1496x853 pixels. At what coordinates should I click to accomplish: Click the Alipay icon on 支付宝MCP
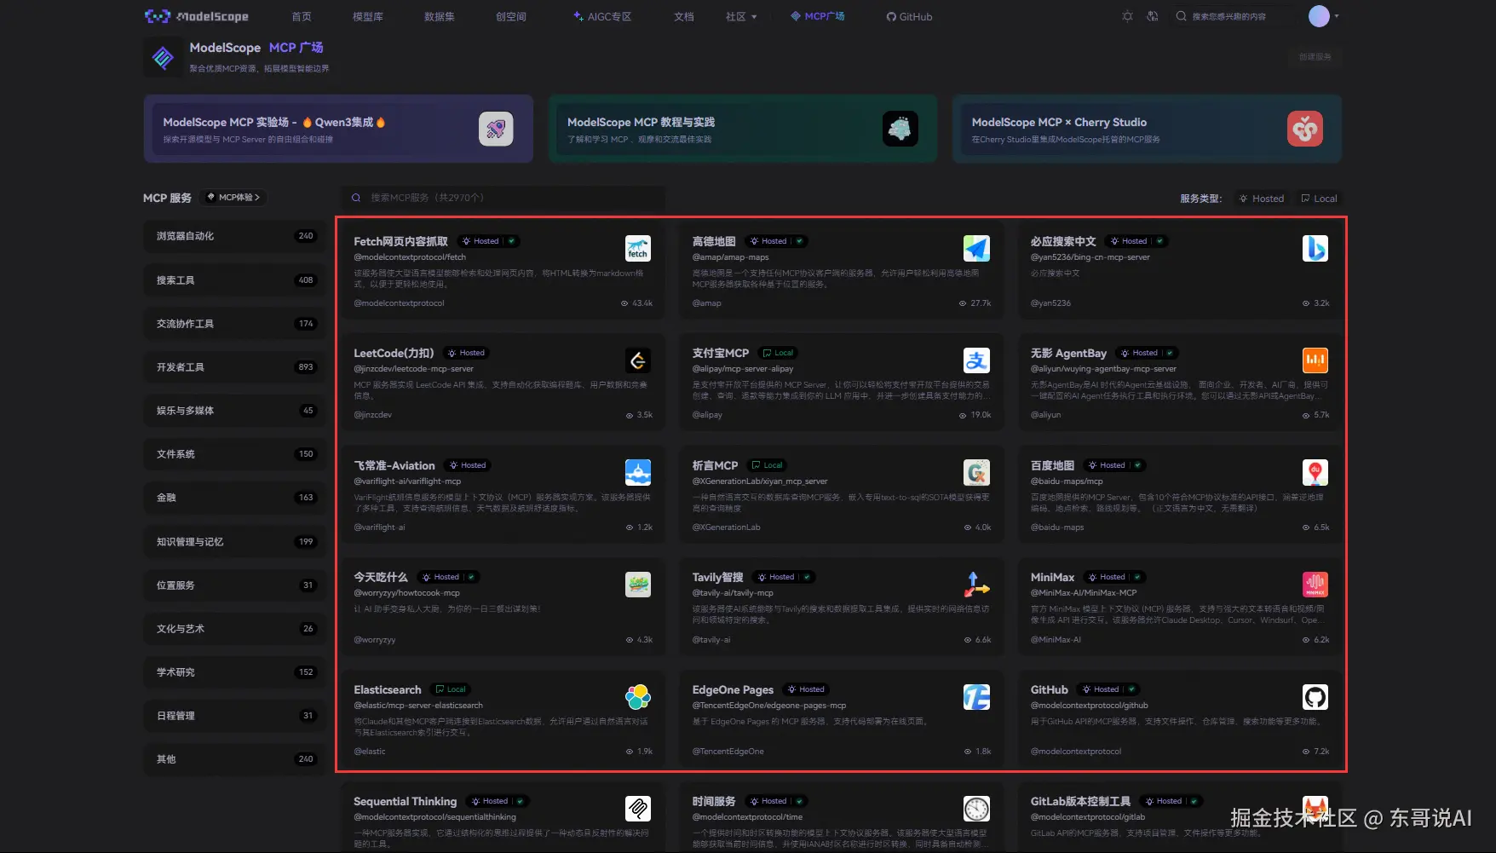[x=976, y=360]
